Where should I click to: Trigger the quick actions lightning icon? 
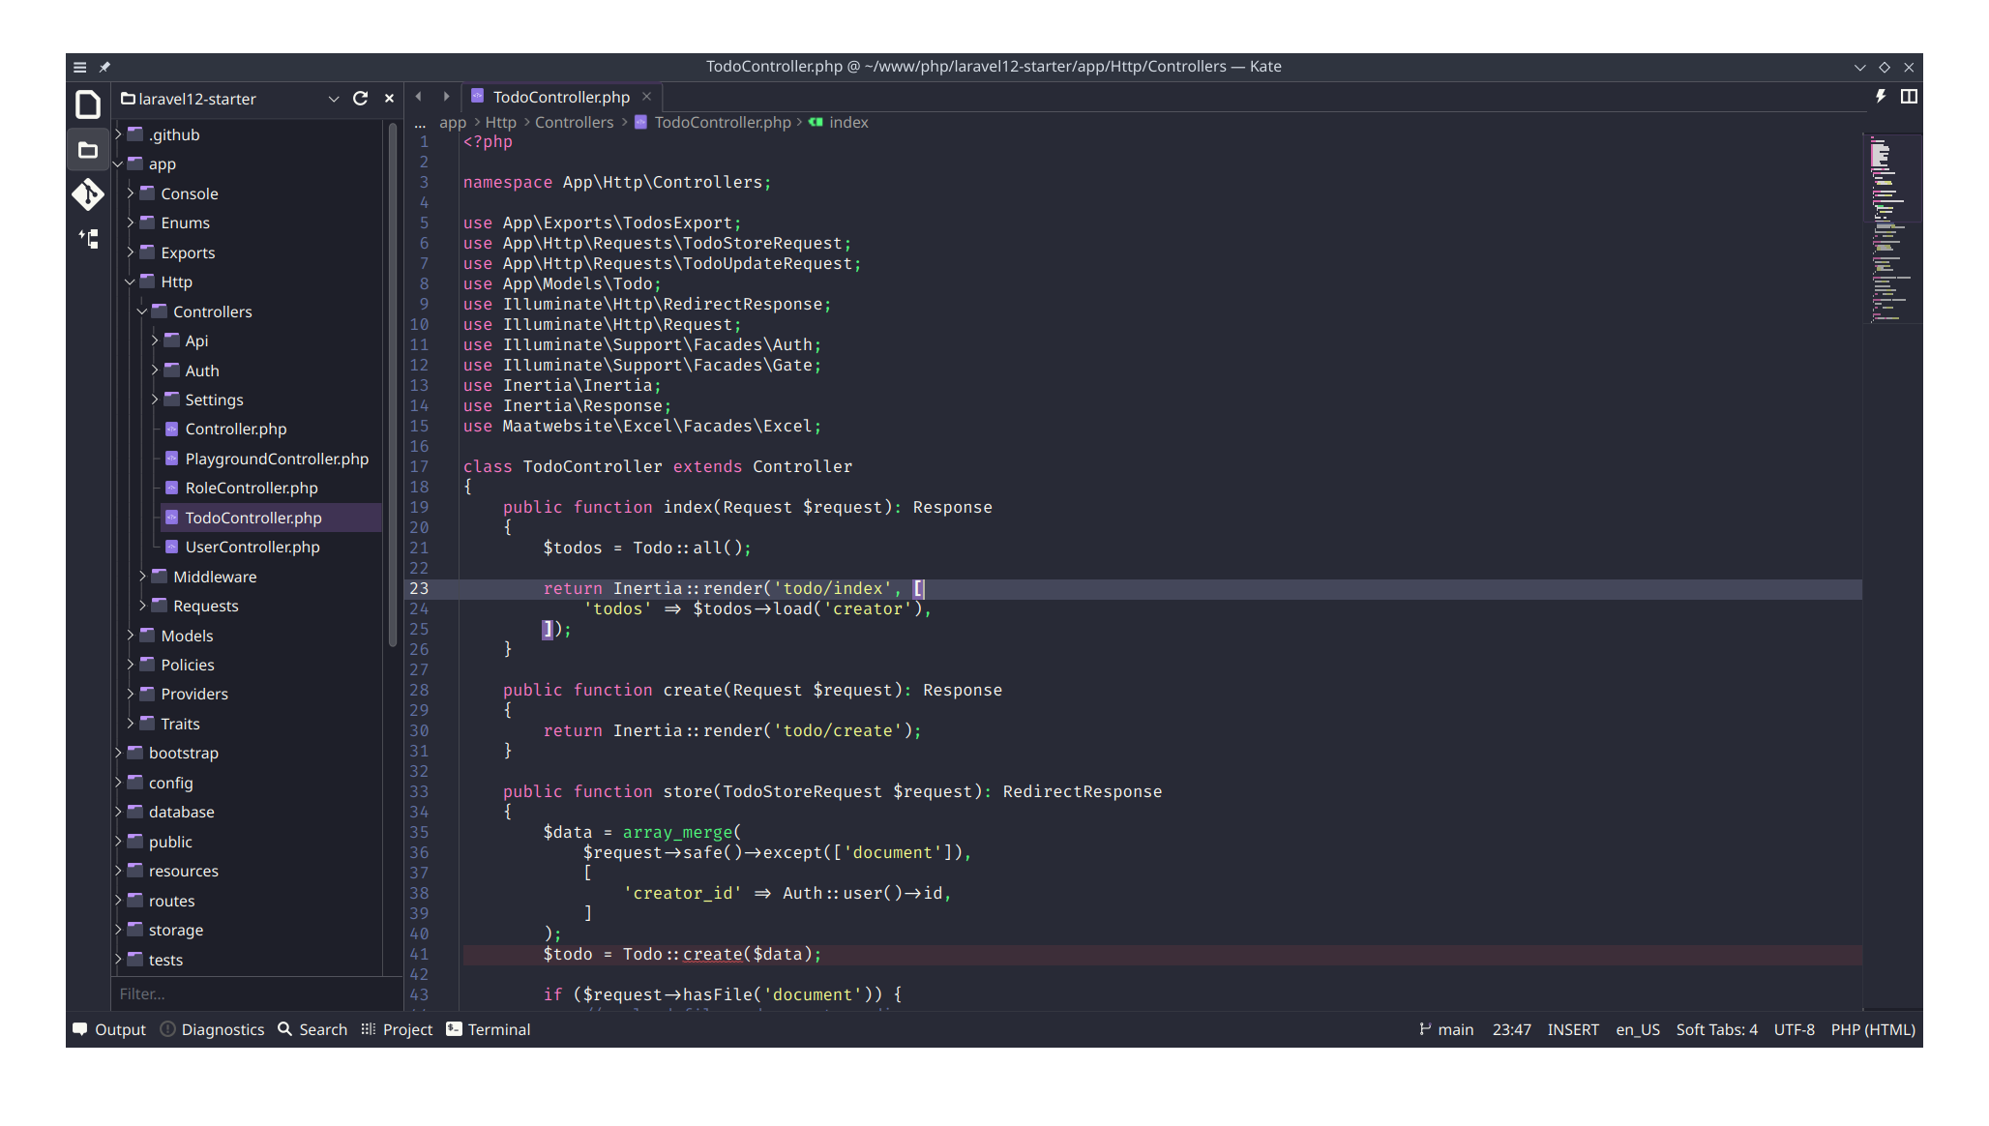[1880, 96]
